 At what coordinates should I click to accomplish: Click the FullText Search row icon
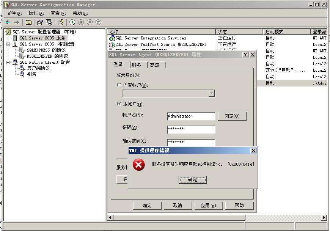click(x=112, y=45)
